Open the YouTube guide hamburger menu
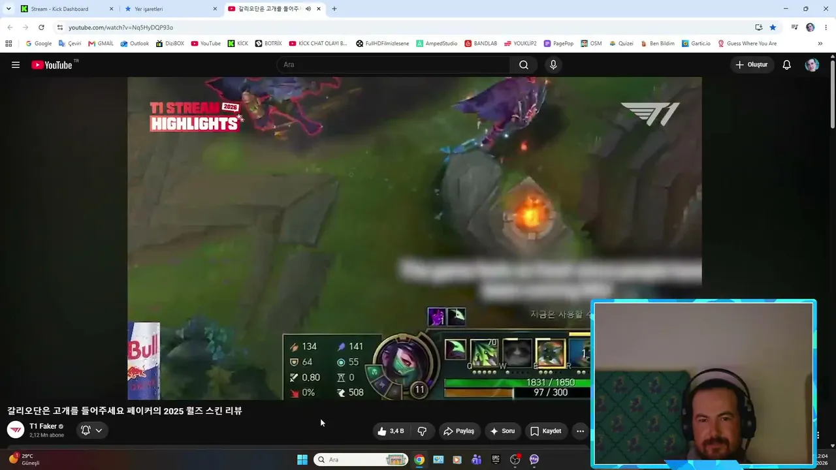The image size is (836, 470). tap(16, 65)
